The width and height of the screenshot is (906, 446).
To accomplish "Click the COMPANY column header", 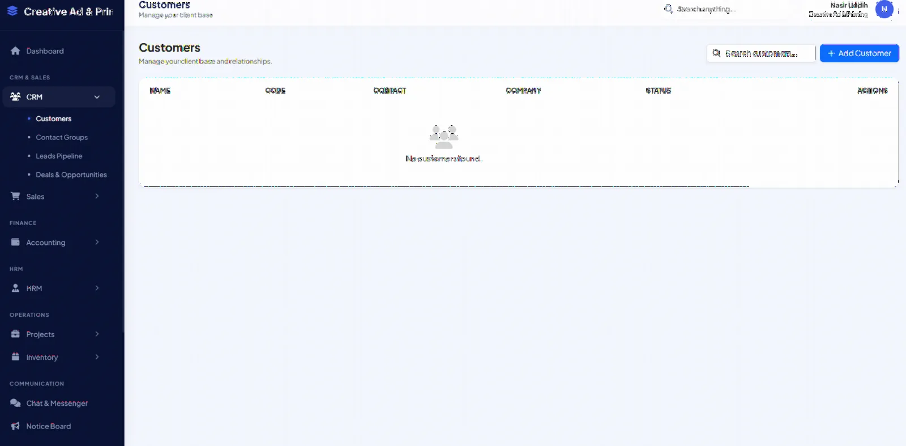I will click(x=523, y=91).
